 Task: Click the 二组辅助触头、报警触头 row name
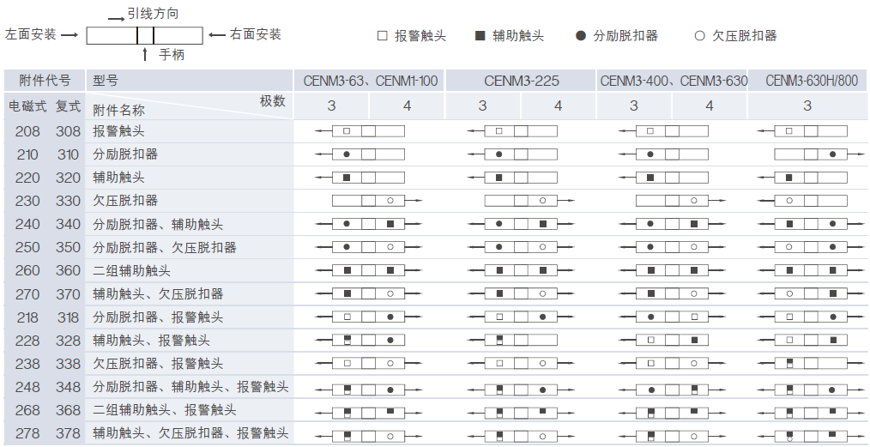click(x=165, y=410)
